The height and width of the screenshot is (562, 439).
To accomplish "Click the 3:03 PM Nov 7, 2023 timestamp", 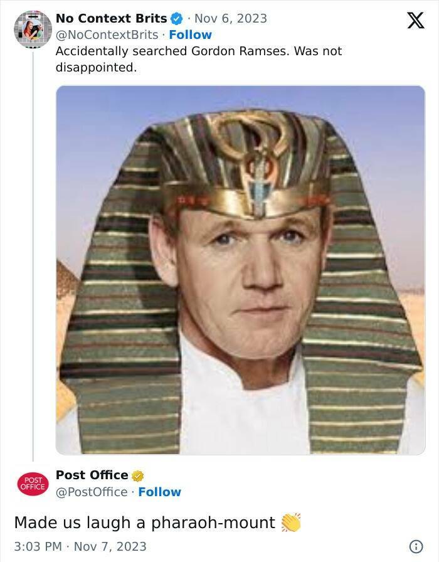I will [80, 546].
